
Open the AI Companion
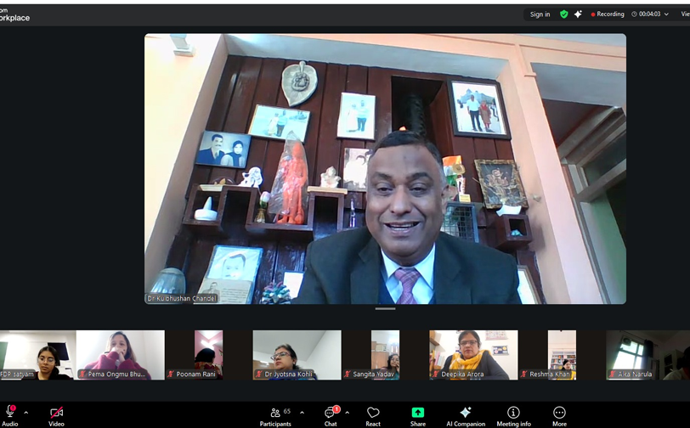465,414
